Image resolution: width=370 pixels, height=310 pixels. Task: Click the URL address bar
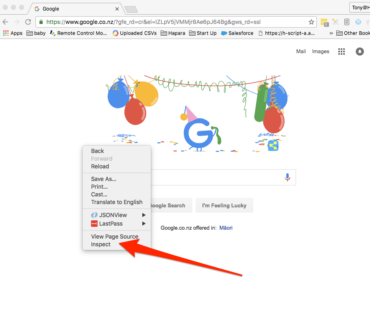pos(176,22)
